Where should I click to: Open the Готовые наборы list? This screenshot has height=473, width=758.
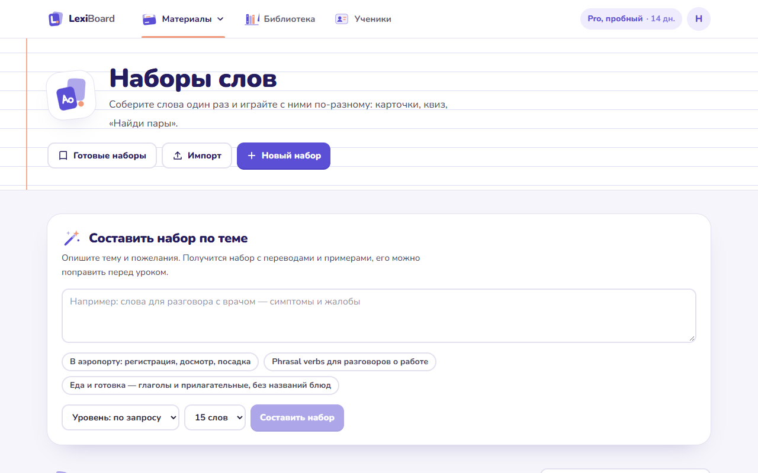pyautogui.click(x=102, y=155)
